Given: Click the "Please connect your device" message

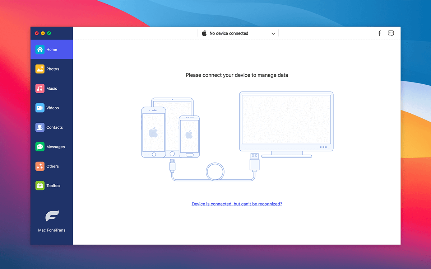Looking at the screenshot, I should click(x=237, y=75).
